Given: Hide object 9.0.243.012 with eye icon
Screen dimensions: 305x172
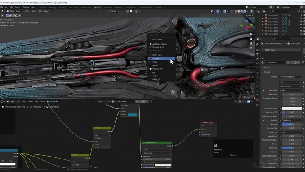Looking at the screenshot, I should pos(301,34).
